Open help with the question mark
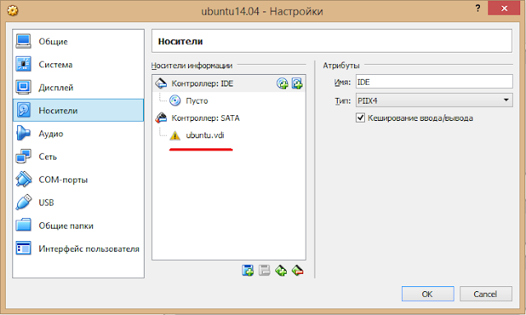Screen dimensions: 526x315 478,8
